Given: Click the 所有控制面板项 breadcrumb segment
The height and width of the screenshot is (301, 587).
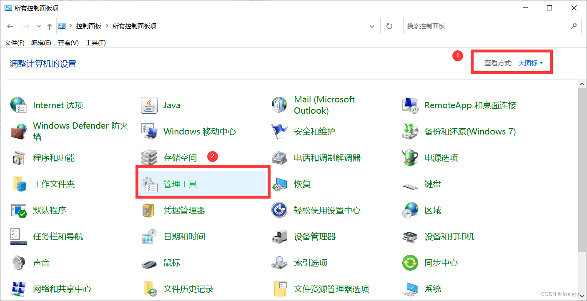Looking at the screenshot, I should (134, 26).
